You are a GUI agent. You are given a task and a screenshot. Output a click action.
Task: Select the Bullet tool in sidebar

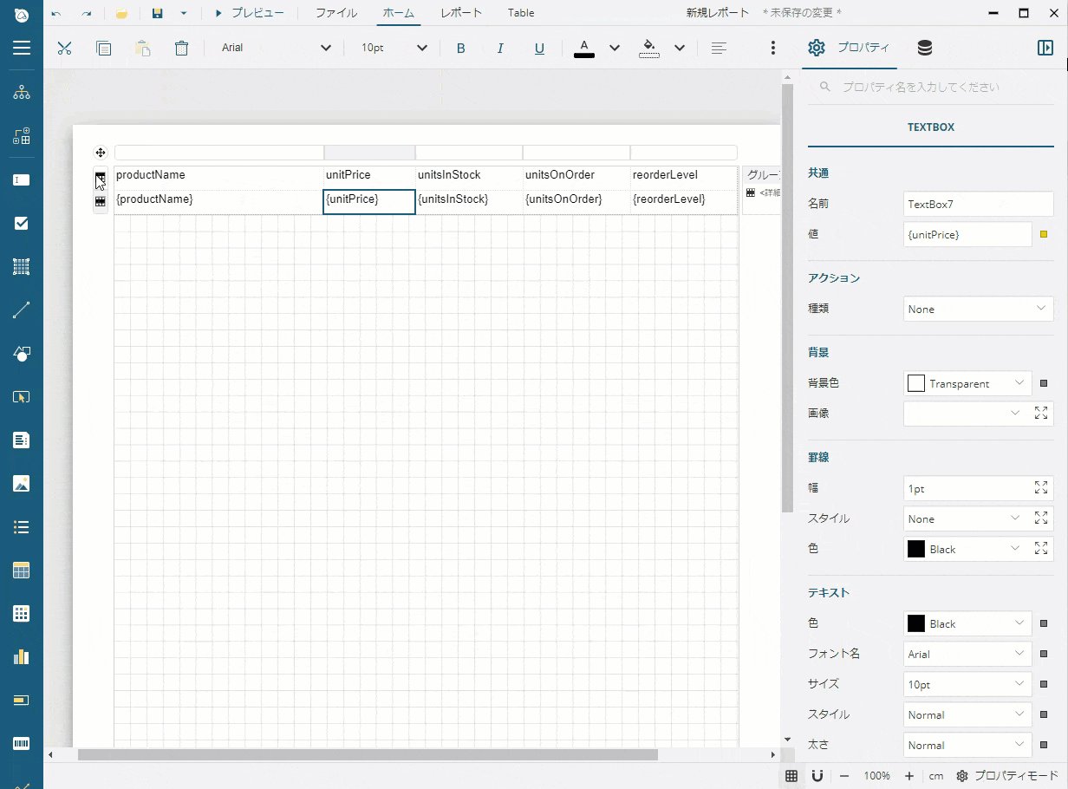[x=22, y=701]
